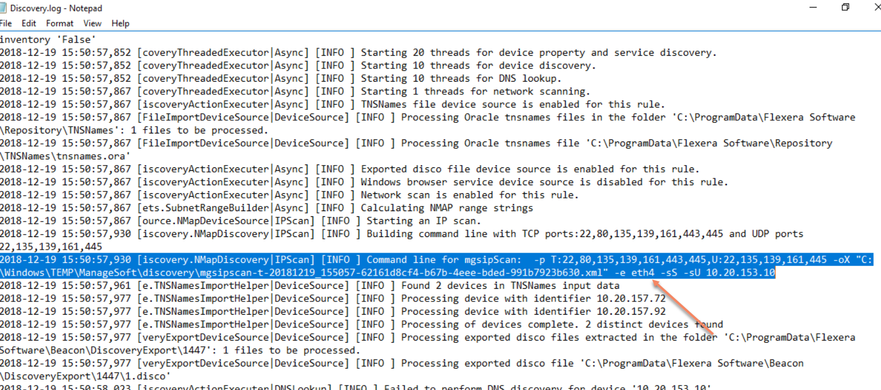Click line "Processing Oracle tnsnames files in the folder"
The image size is (881, 390).
[428, 117]
